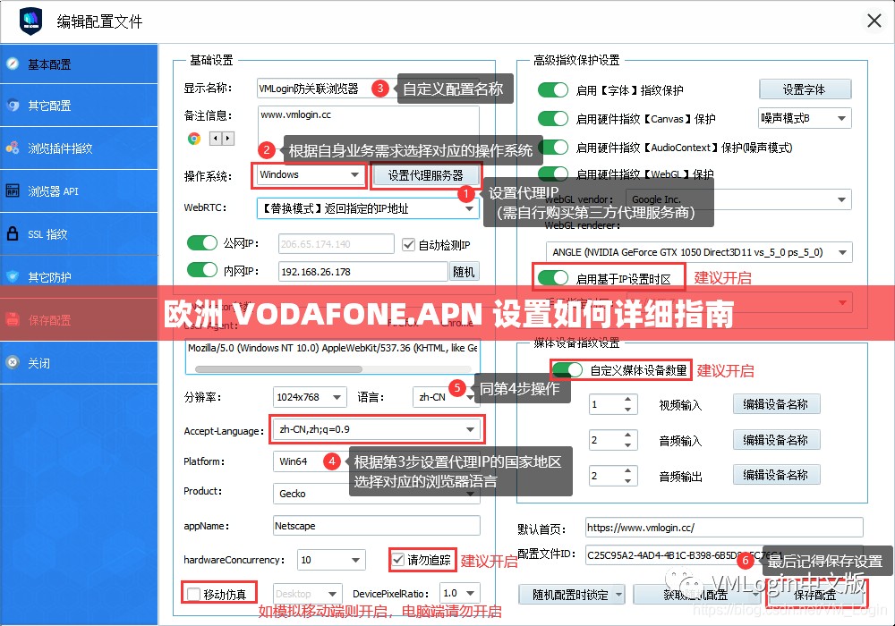Click the 随机配置时锁定 button
Image resolution: width=895 pixels, height=626 pixels.
(571, 595)
